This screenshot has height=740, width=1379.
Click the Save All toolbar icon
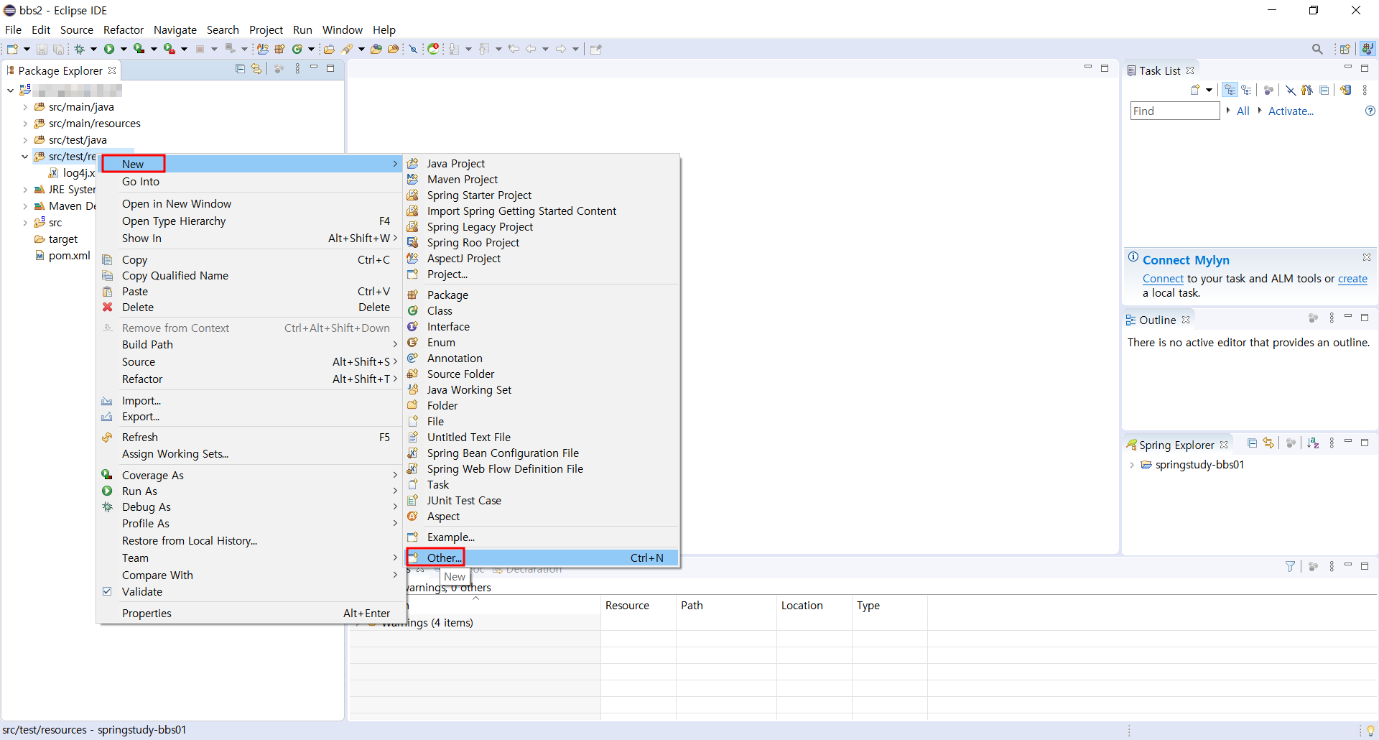pos(59,49)
